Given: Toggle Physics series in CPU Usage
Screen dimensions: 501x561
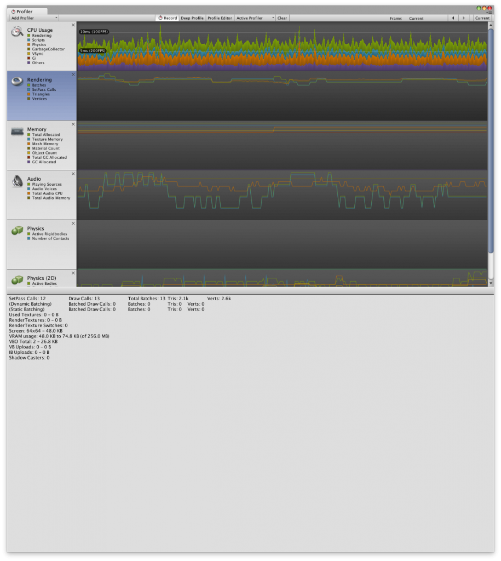Looking at the screenshot, I should pos(28,45).
